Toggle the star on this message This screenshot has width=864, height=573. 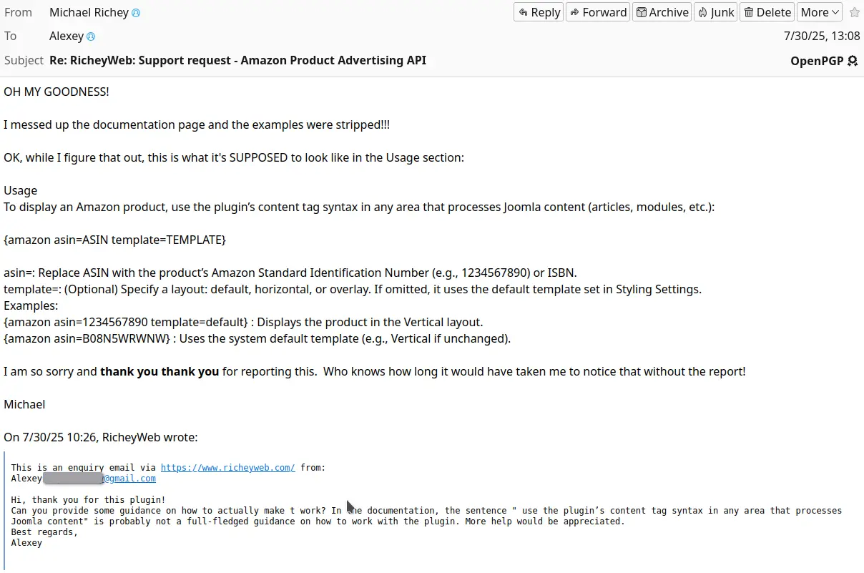click(x=854, y=12)
